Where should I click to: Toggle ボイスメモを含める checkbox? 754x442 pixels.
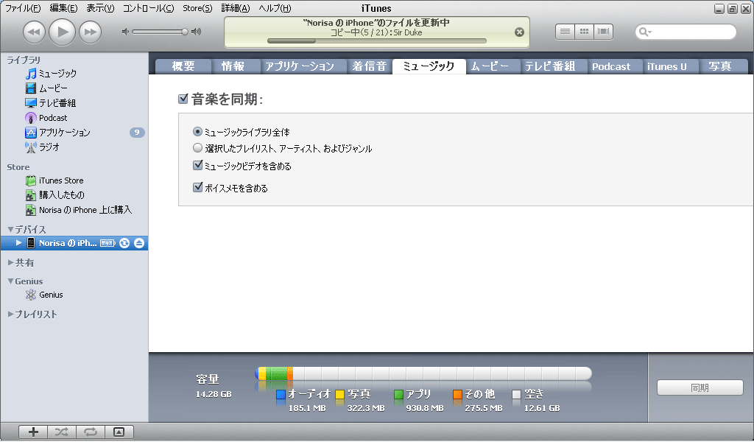pyautogui.click(x=197, y=187)
